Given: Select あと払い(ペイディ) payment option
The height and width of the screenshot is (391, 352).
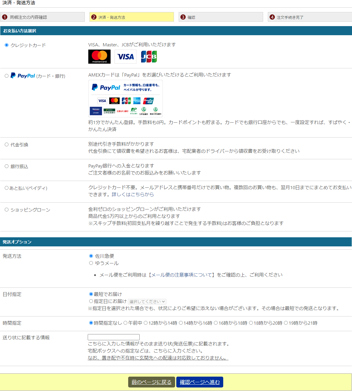Looking at the screenshot, I should pos(6,188).
